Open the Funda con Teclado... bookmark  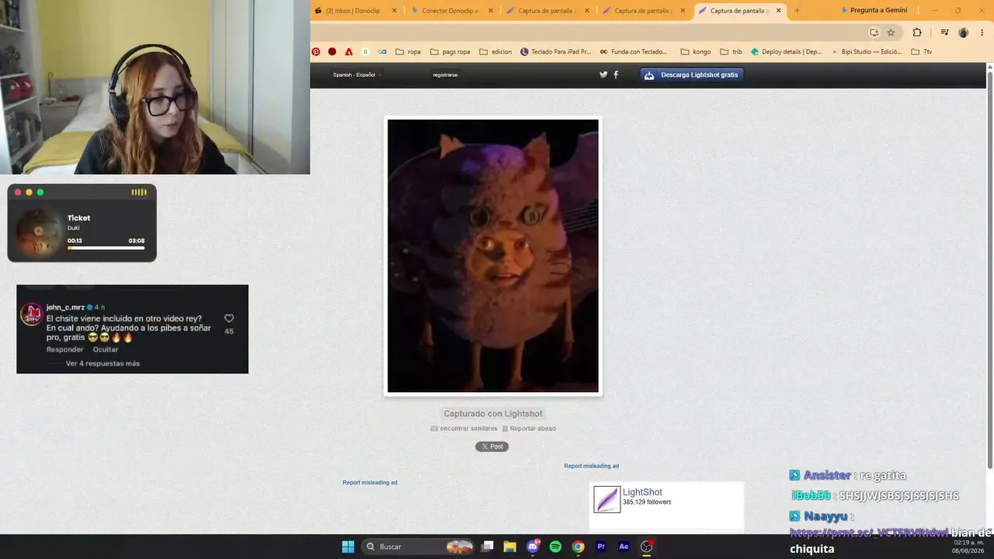click(634, 52)
